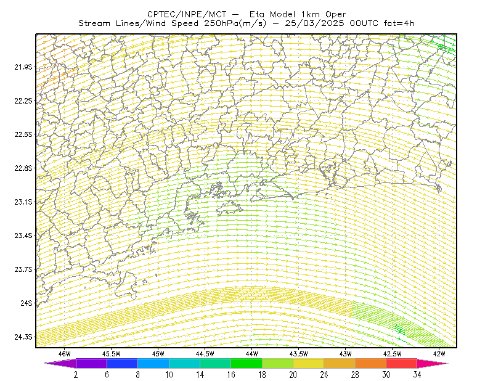Click legend value 34
Image resolution: width=493 pixels, height=381 pixels.
(417, 375)
